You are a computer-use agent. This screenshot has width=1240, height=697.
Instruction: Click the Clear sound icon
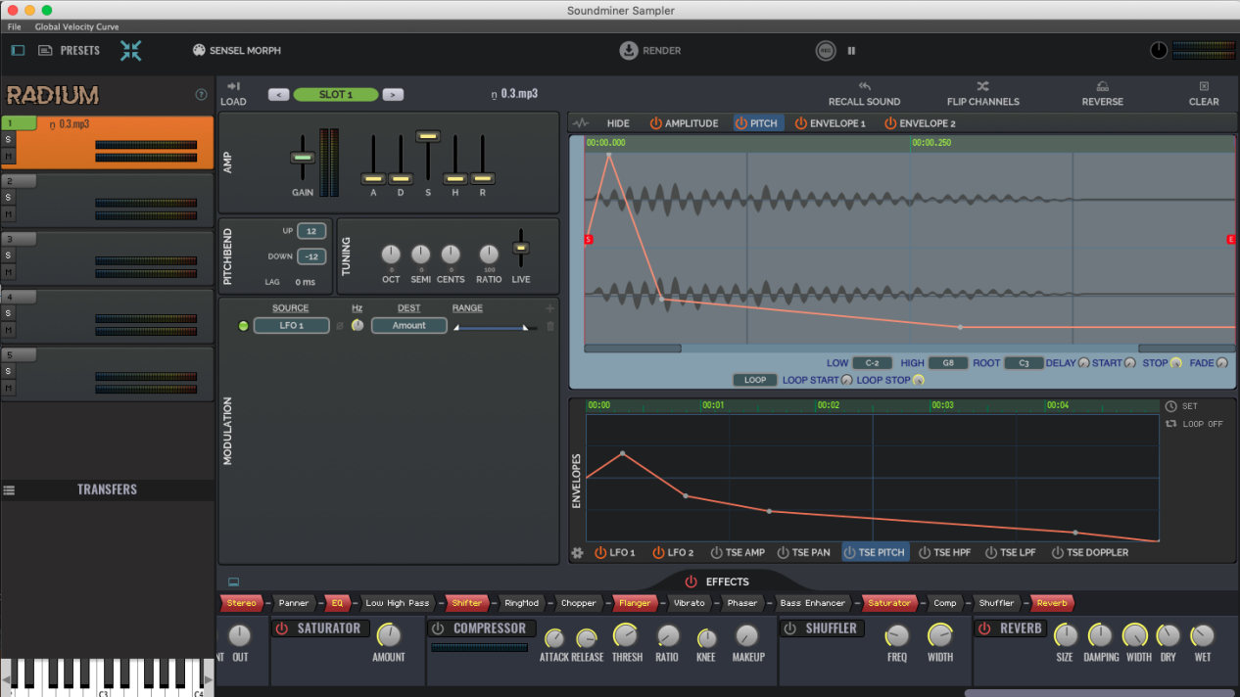point(1204,86)
